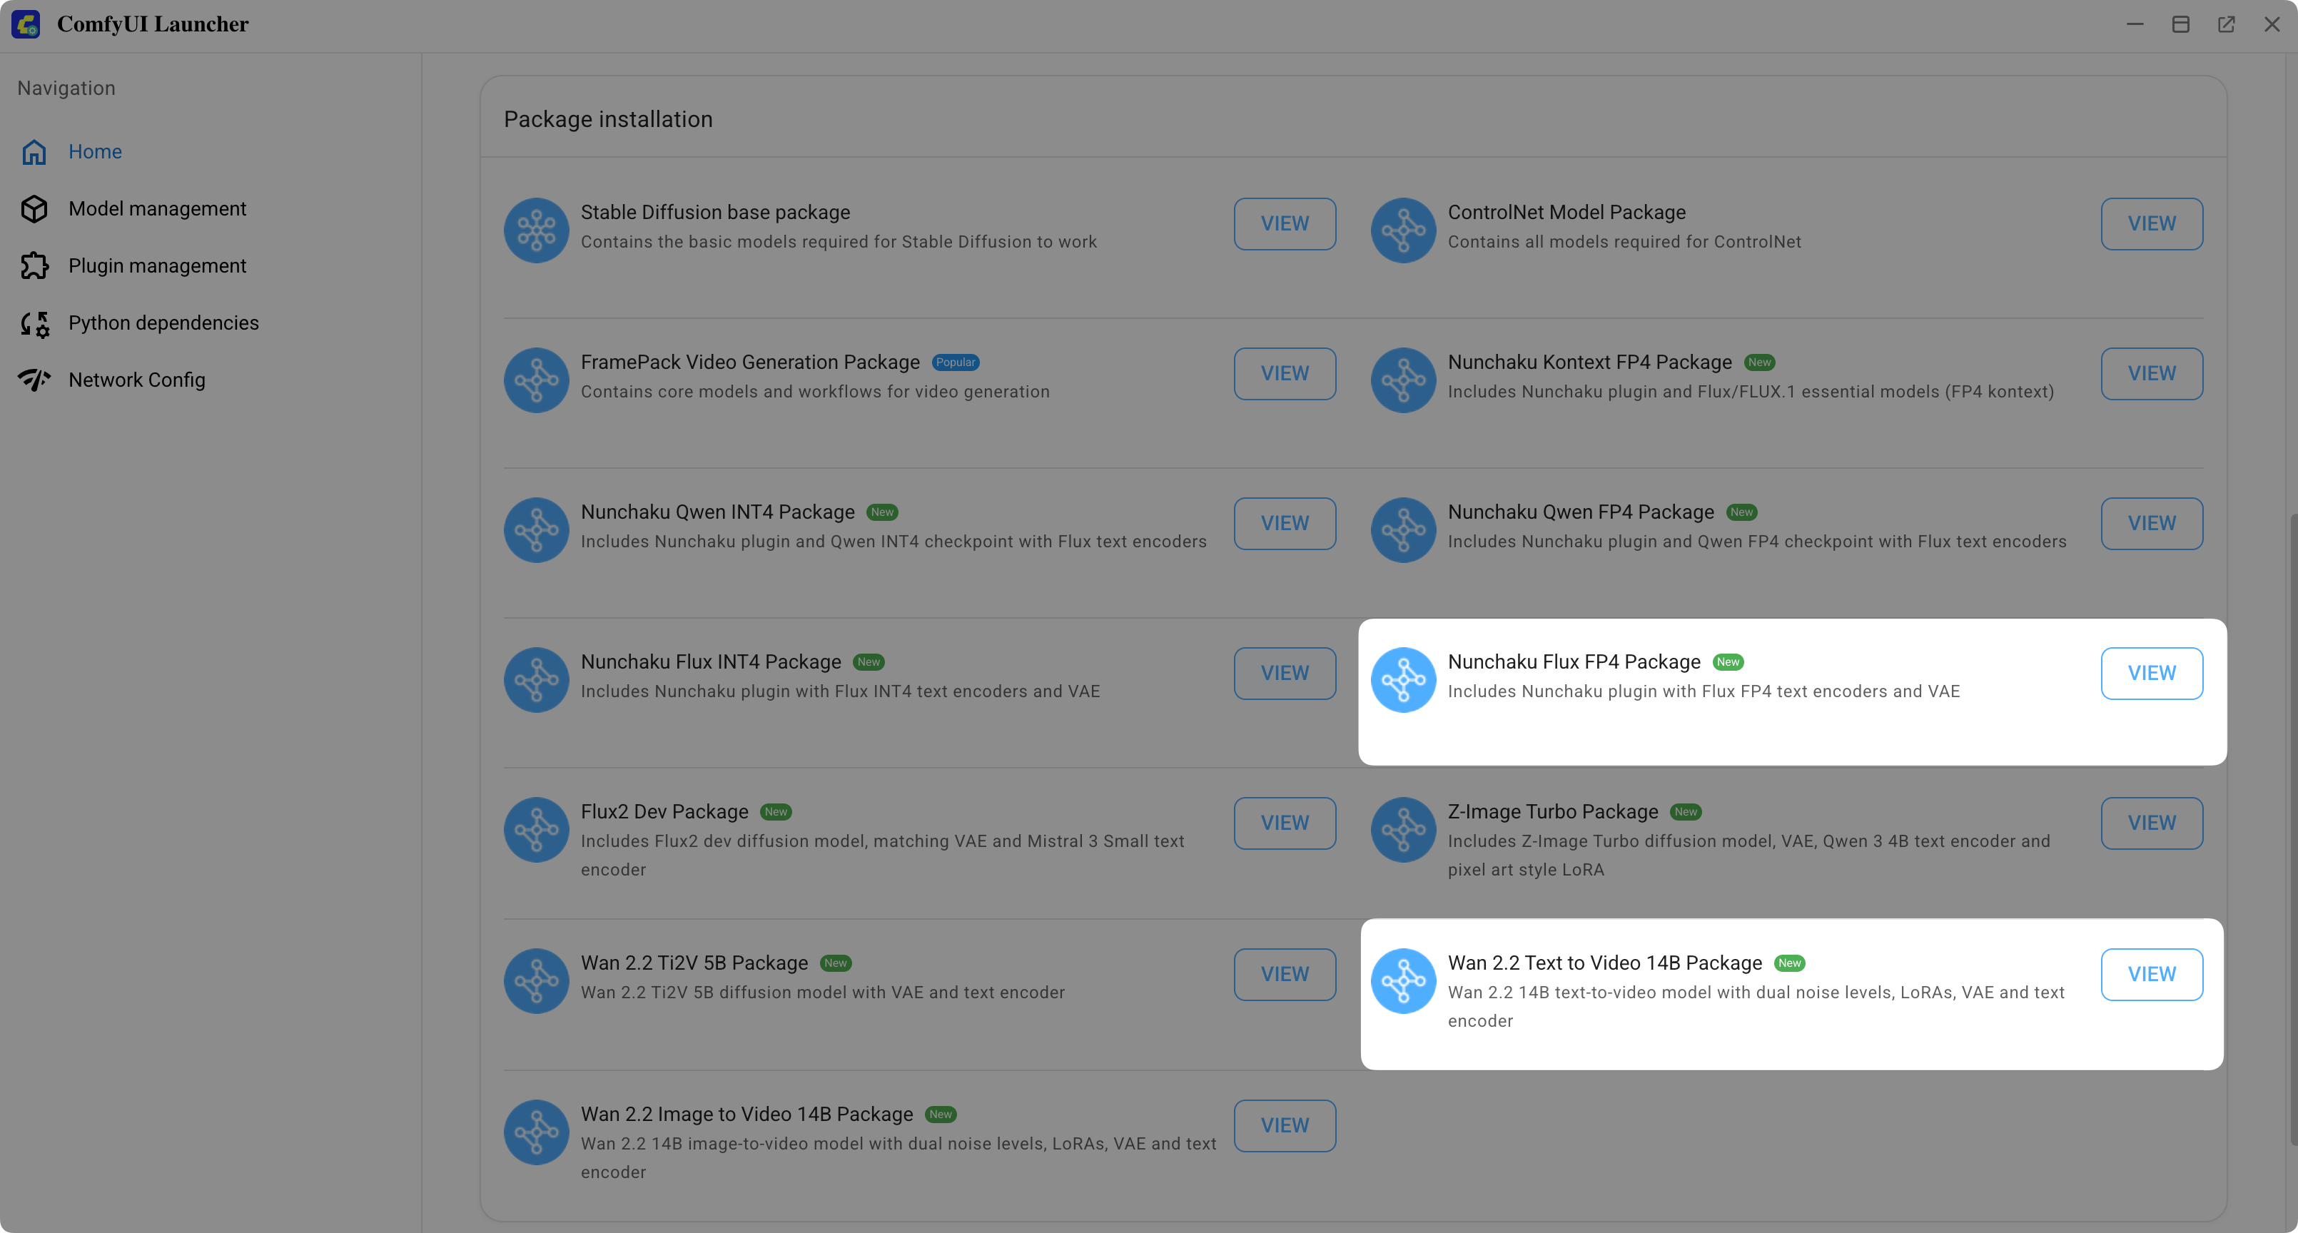View the Z-Image Turbo Package
Screen dimensions: 2298x1233
(x=2151, y=823)
